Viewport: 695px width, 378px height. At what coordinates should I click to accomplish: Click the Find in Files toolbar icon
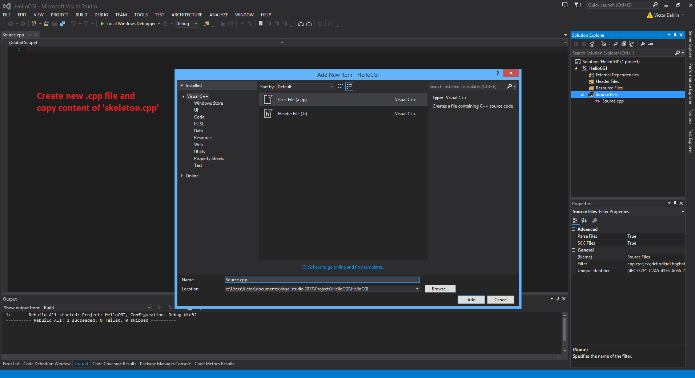click(206, 24)
